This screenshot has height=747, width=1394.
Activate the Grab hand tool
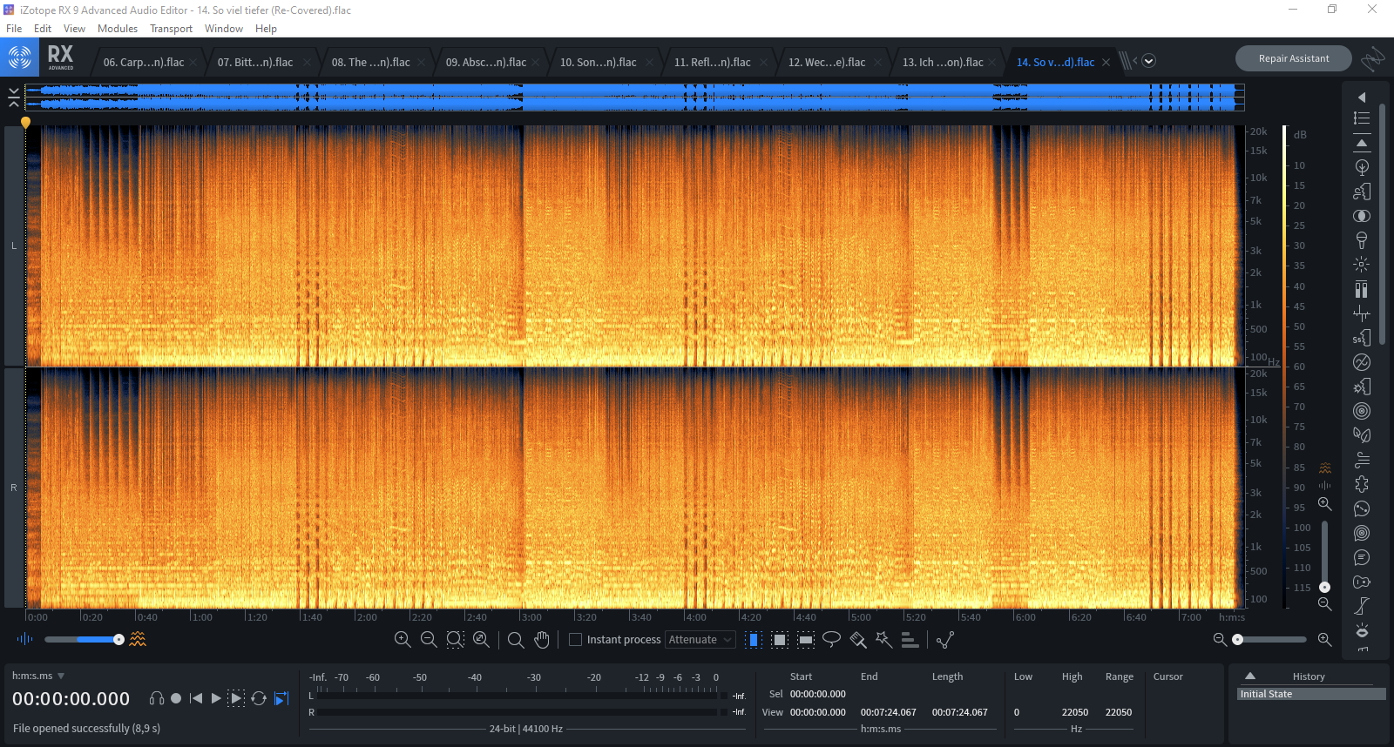point(542,640)
